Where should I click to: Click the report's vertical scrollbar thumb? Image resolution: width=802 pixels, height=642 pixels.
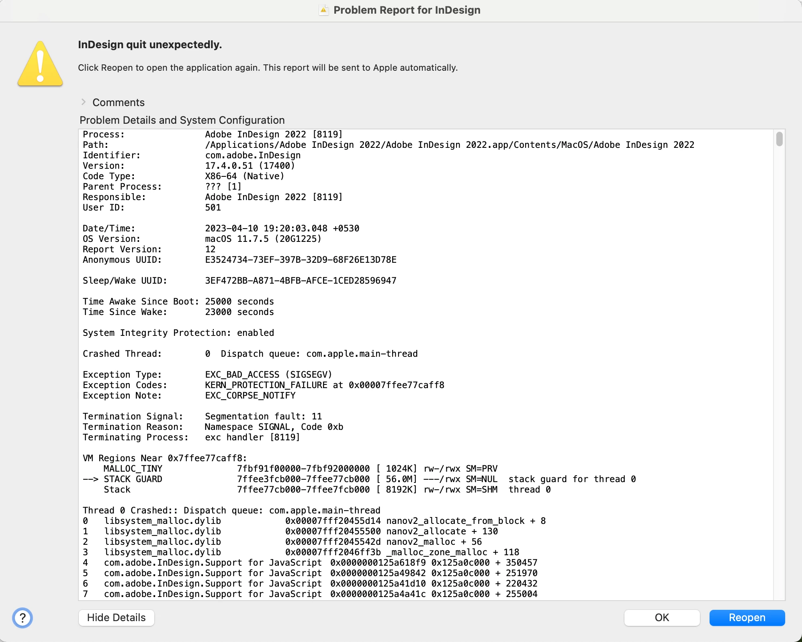779,139
